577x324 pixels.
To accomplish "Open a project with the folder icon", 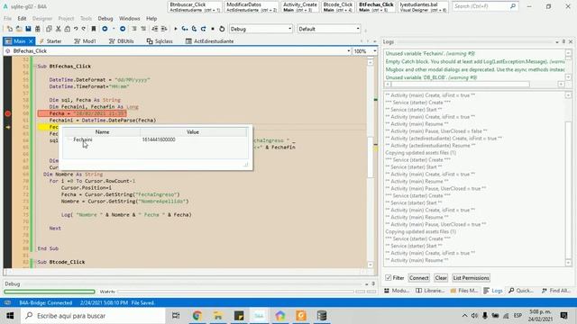I will 19,29.
